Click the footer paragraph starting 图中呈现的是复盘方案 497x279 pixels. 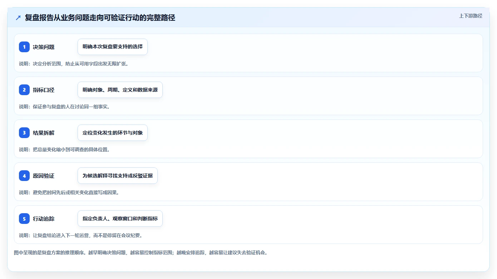click(141, 253)
